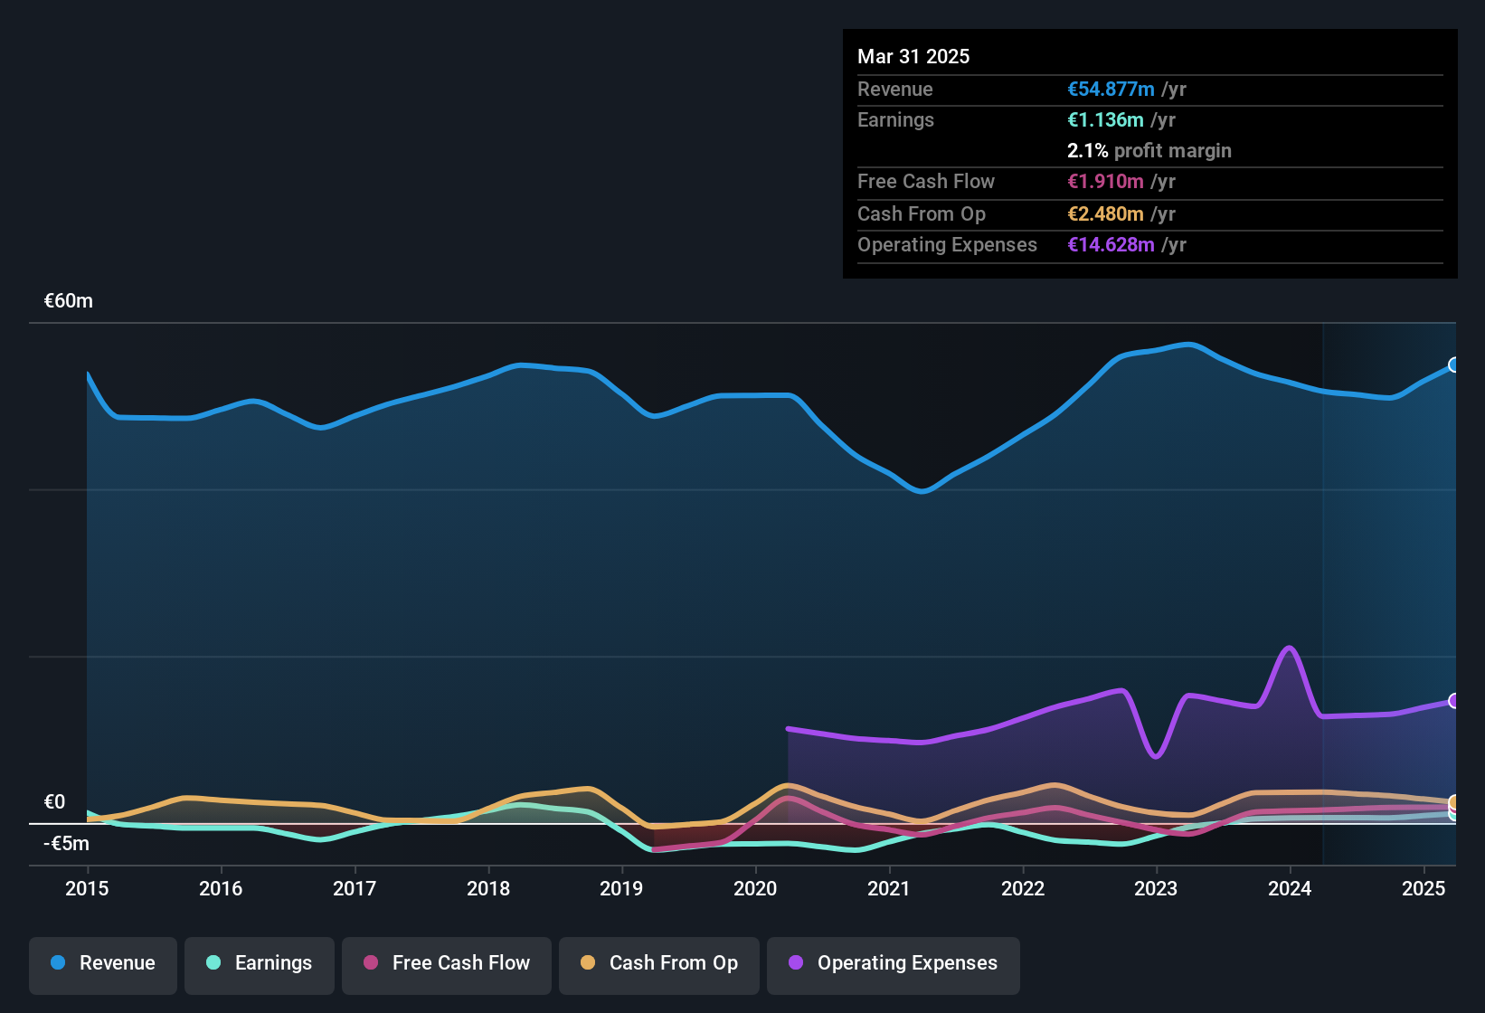
Task: Select the Operating Expenses endpoint marker
Action: coord(1454,700)
